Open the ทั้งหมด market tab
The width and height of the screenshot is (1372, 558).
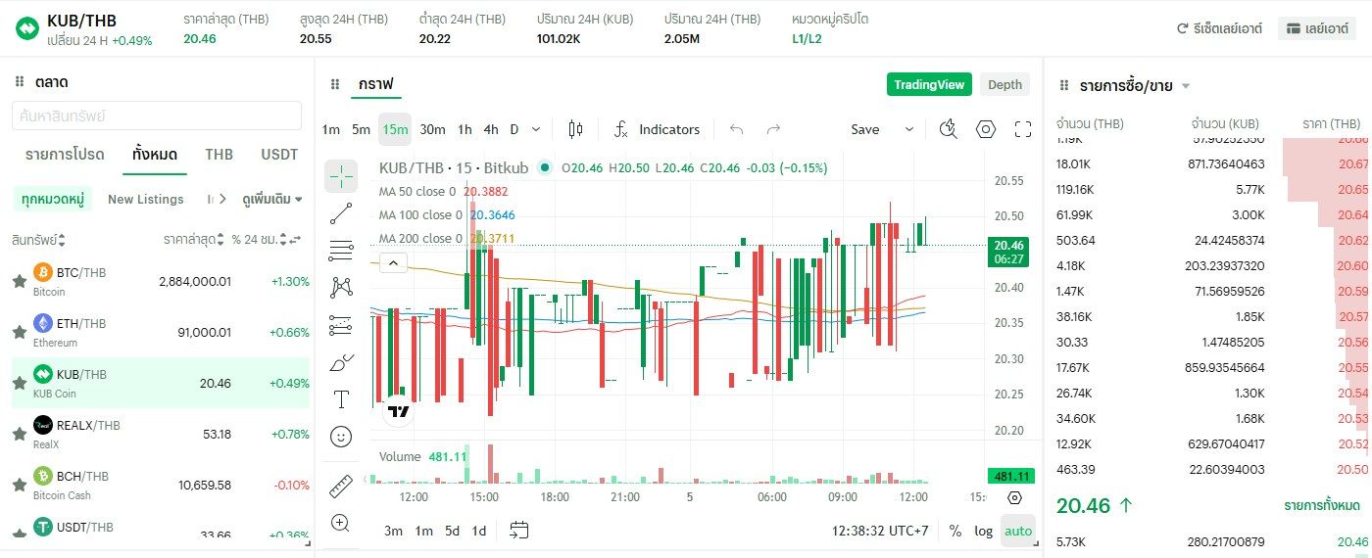click(x=155, y=155)
